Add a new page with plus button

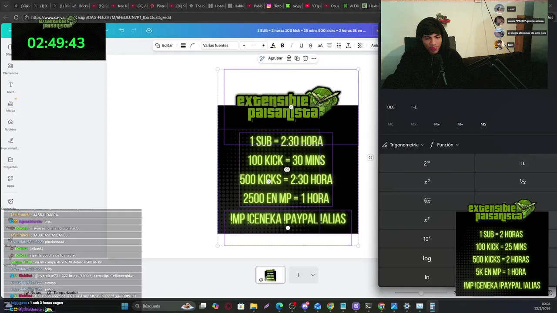tap(298, 275)
